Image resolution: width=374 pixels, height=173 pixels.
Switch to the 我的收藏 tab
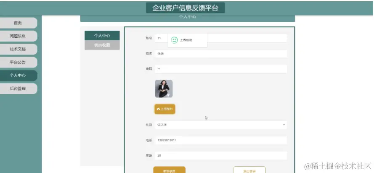pos(102,45)
